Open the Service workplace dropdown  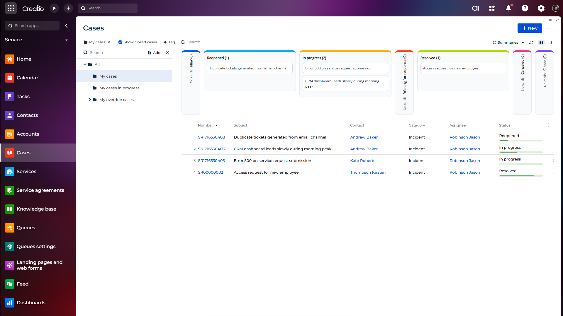point(66,40)
